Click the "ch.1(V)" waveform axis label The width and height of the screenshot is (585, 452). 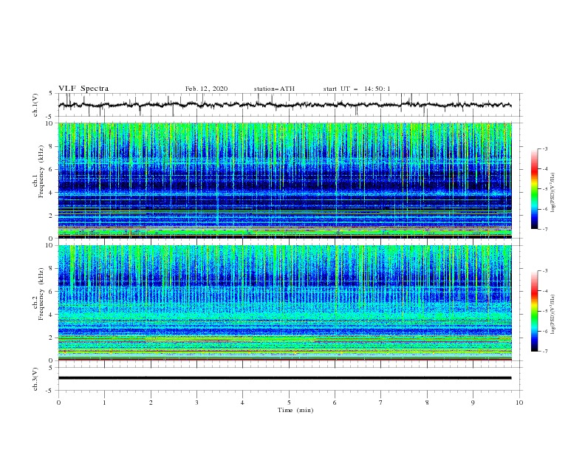pos(35,105)
